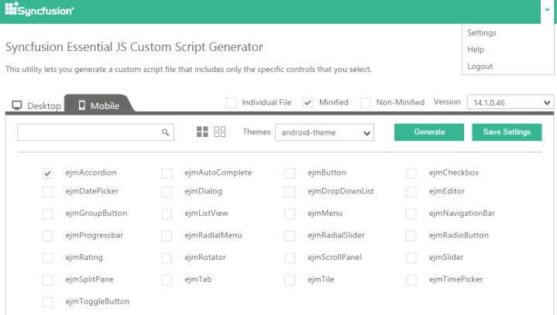The width and height of the screenshot is (557, 315).
Task: Uncheck the Minified checkbox
Action: pos(308,102)
